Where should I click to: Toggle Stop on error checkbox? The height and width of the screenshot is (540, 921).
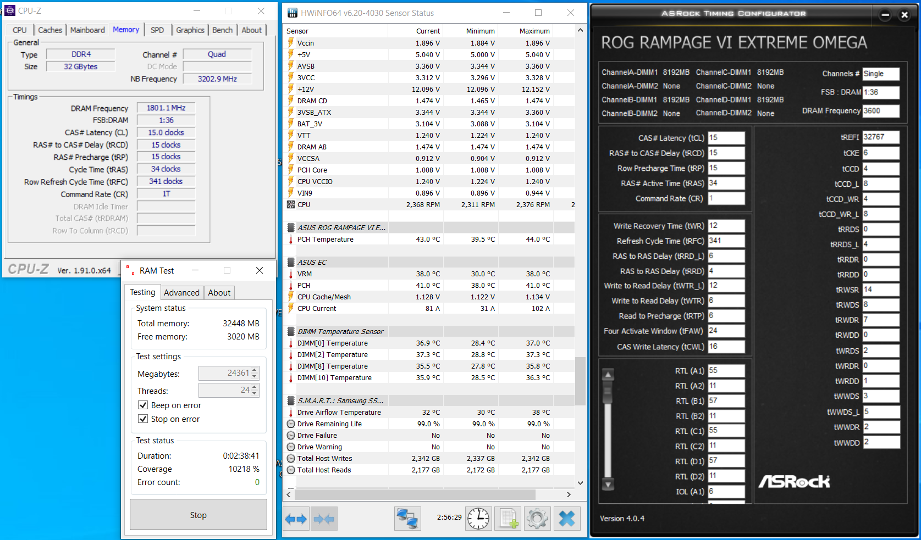tap(143, 419)
